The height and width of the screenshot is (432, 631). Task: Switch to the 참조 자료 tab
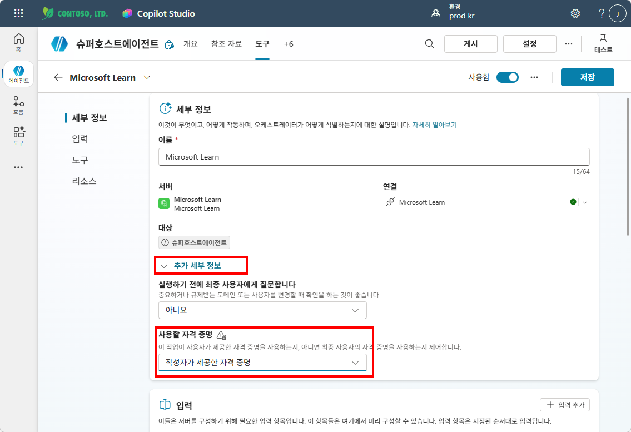click(x=227, y=44)
